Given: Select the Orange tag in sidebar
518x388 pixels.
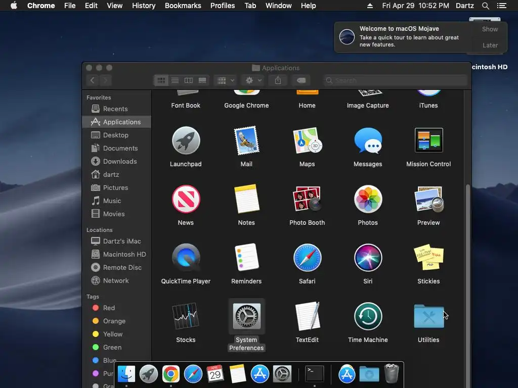Looking at the screenshot, I should pyautogui.click(x=116, y=321).
